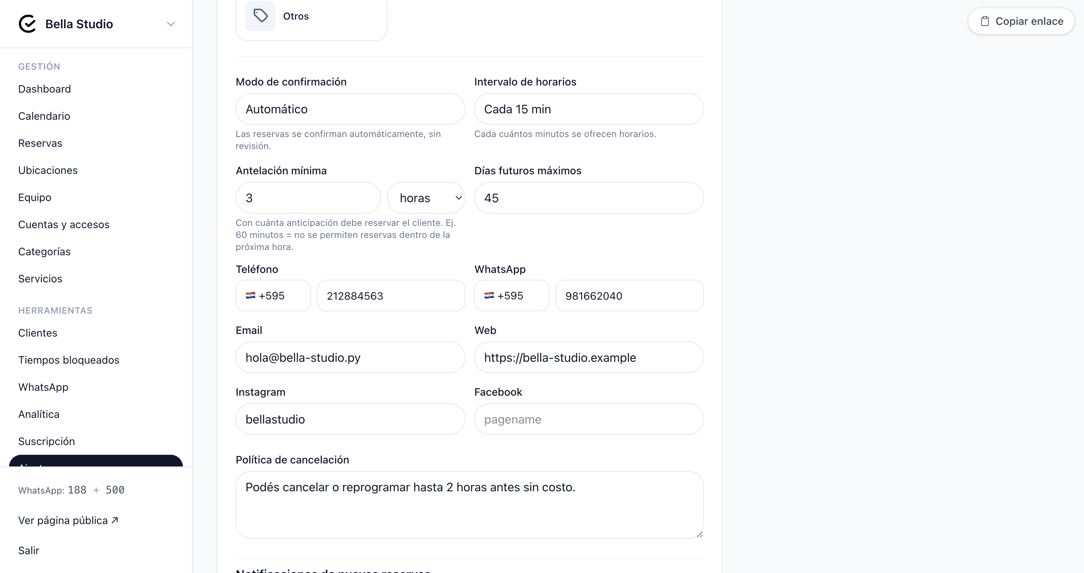Go to Categorías
This screenshot has width=1084, height=573.
pos(44,252)
